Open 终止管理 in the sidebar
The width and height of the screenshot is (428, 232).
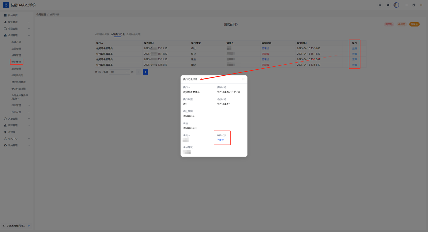coord(16,62)
